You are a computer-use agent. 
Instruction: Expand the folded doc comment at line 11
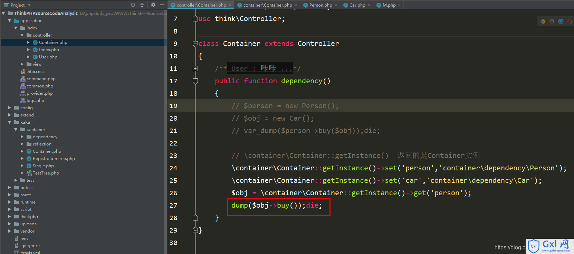click(195, 68)
